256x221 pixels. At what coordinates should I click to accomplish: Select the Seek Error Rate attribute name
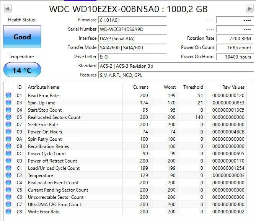(43, 124)
